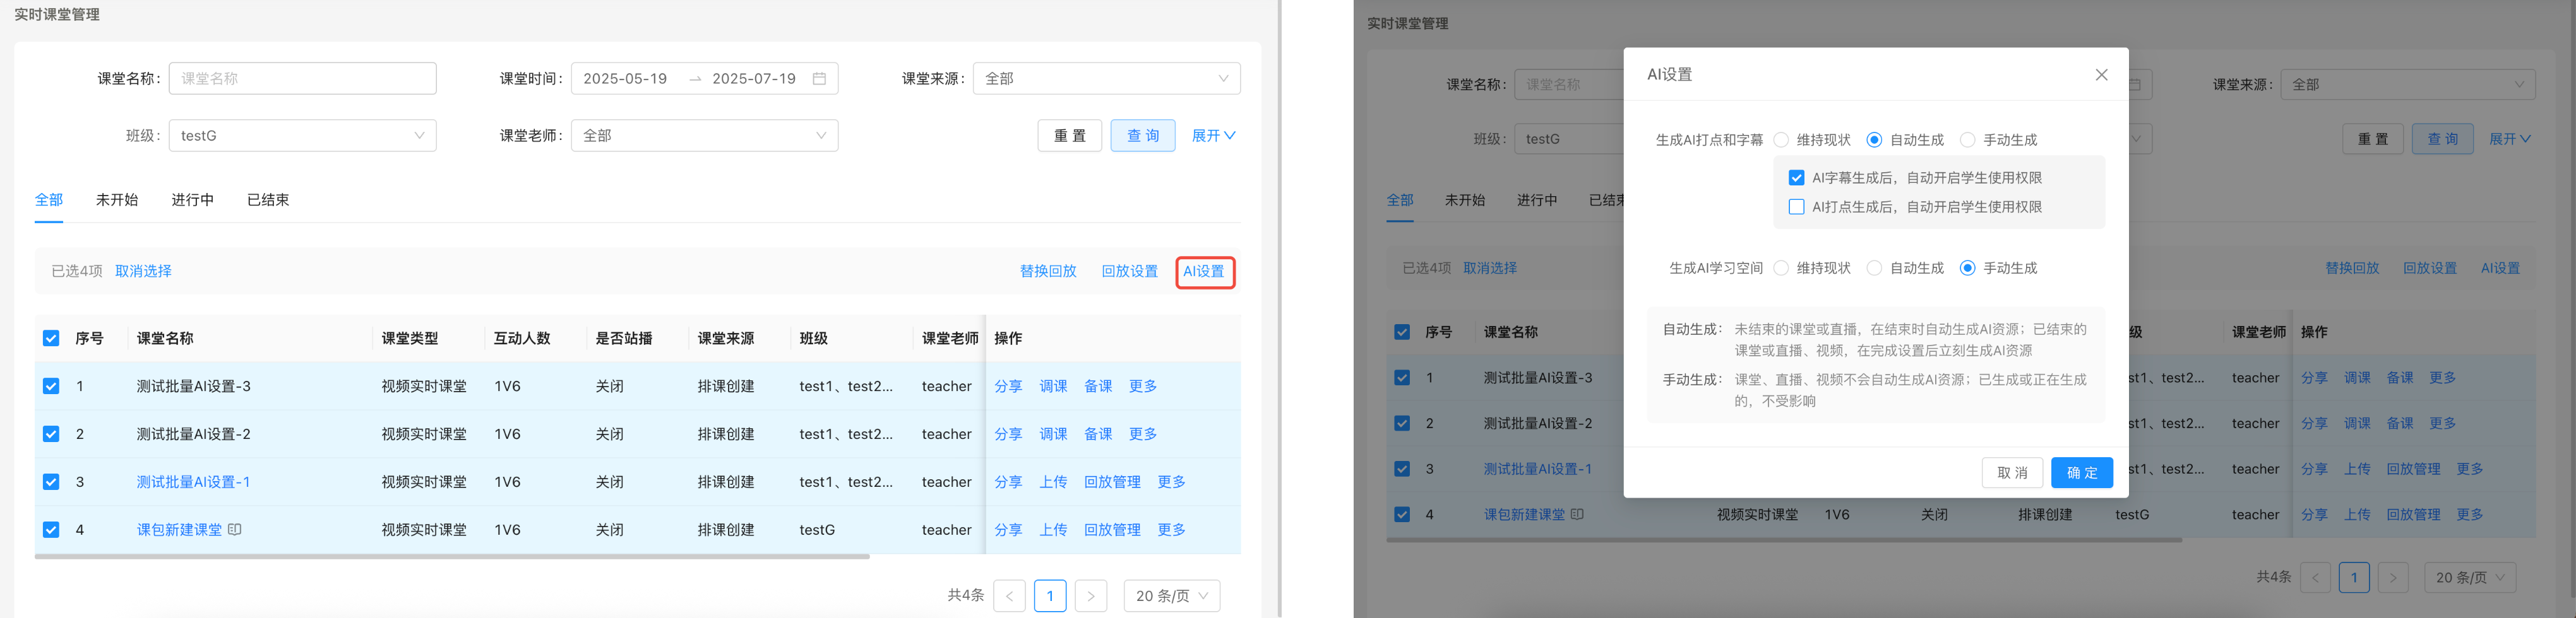Go to next page arrow in left pagination

point(1091,596)
